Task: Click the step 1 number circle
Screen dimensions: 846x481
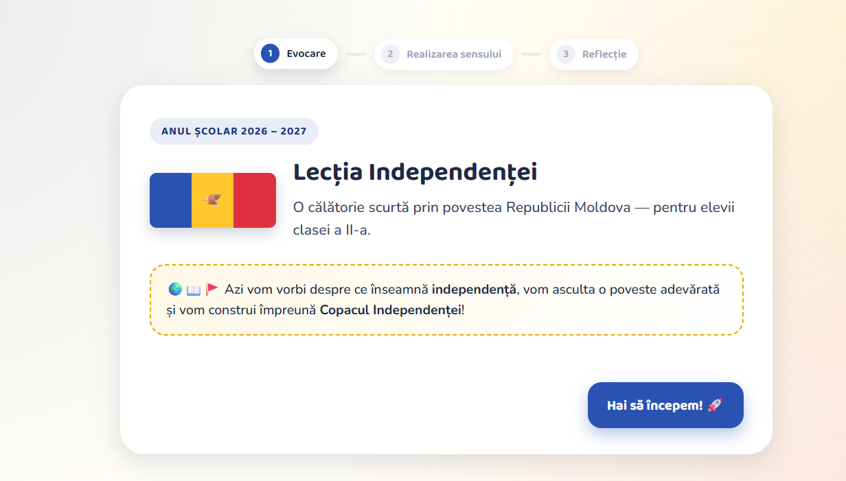Action: click(x=270, y=54)
